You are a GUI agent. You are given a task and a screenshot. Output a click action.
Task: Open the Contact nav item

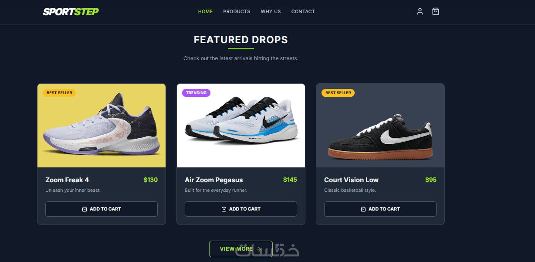(x=303, y=11)
